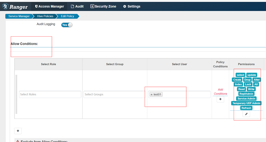This screenshot has height=142, width=266.
Task: Click the Temporary UDF Admin permission tag
Action: point(246,103)
